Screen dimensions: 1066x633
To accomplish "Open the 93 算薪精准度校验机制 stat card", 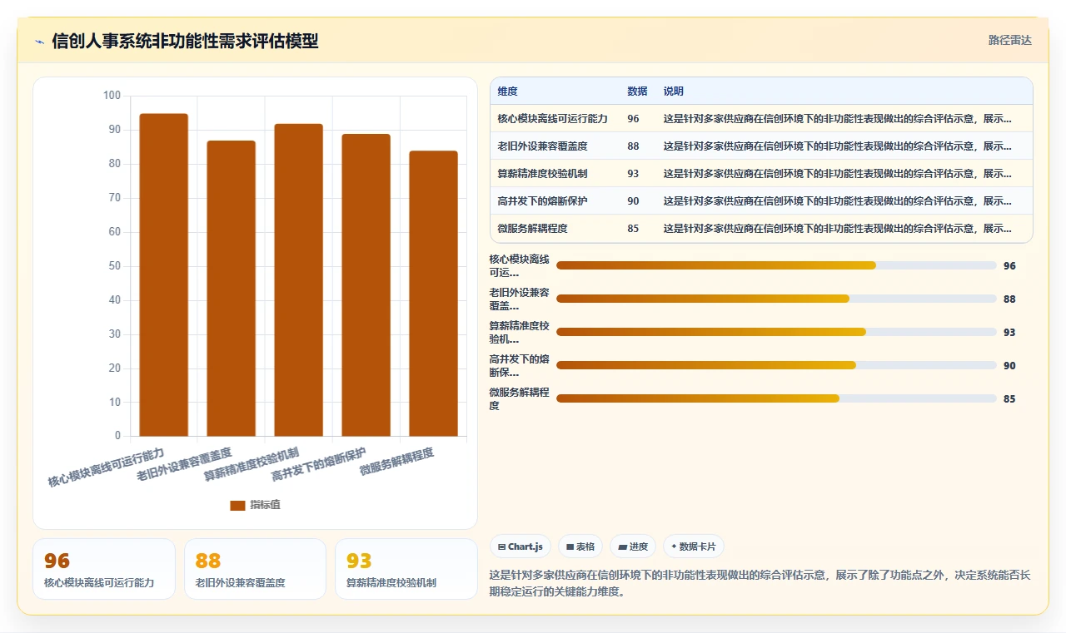I will coord(406,569).
